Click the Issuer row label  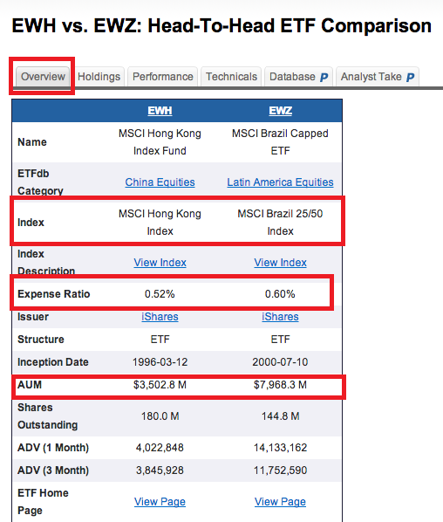(33, 317)
